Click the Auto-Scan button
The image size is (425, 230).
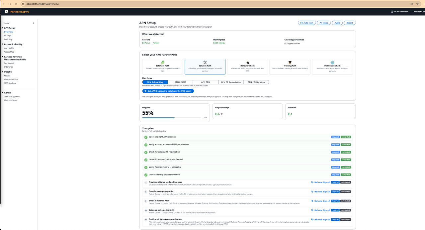coord(307,23)
